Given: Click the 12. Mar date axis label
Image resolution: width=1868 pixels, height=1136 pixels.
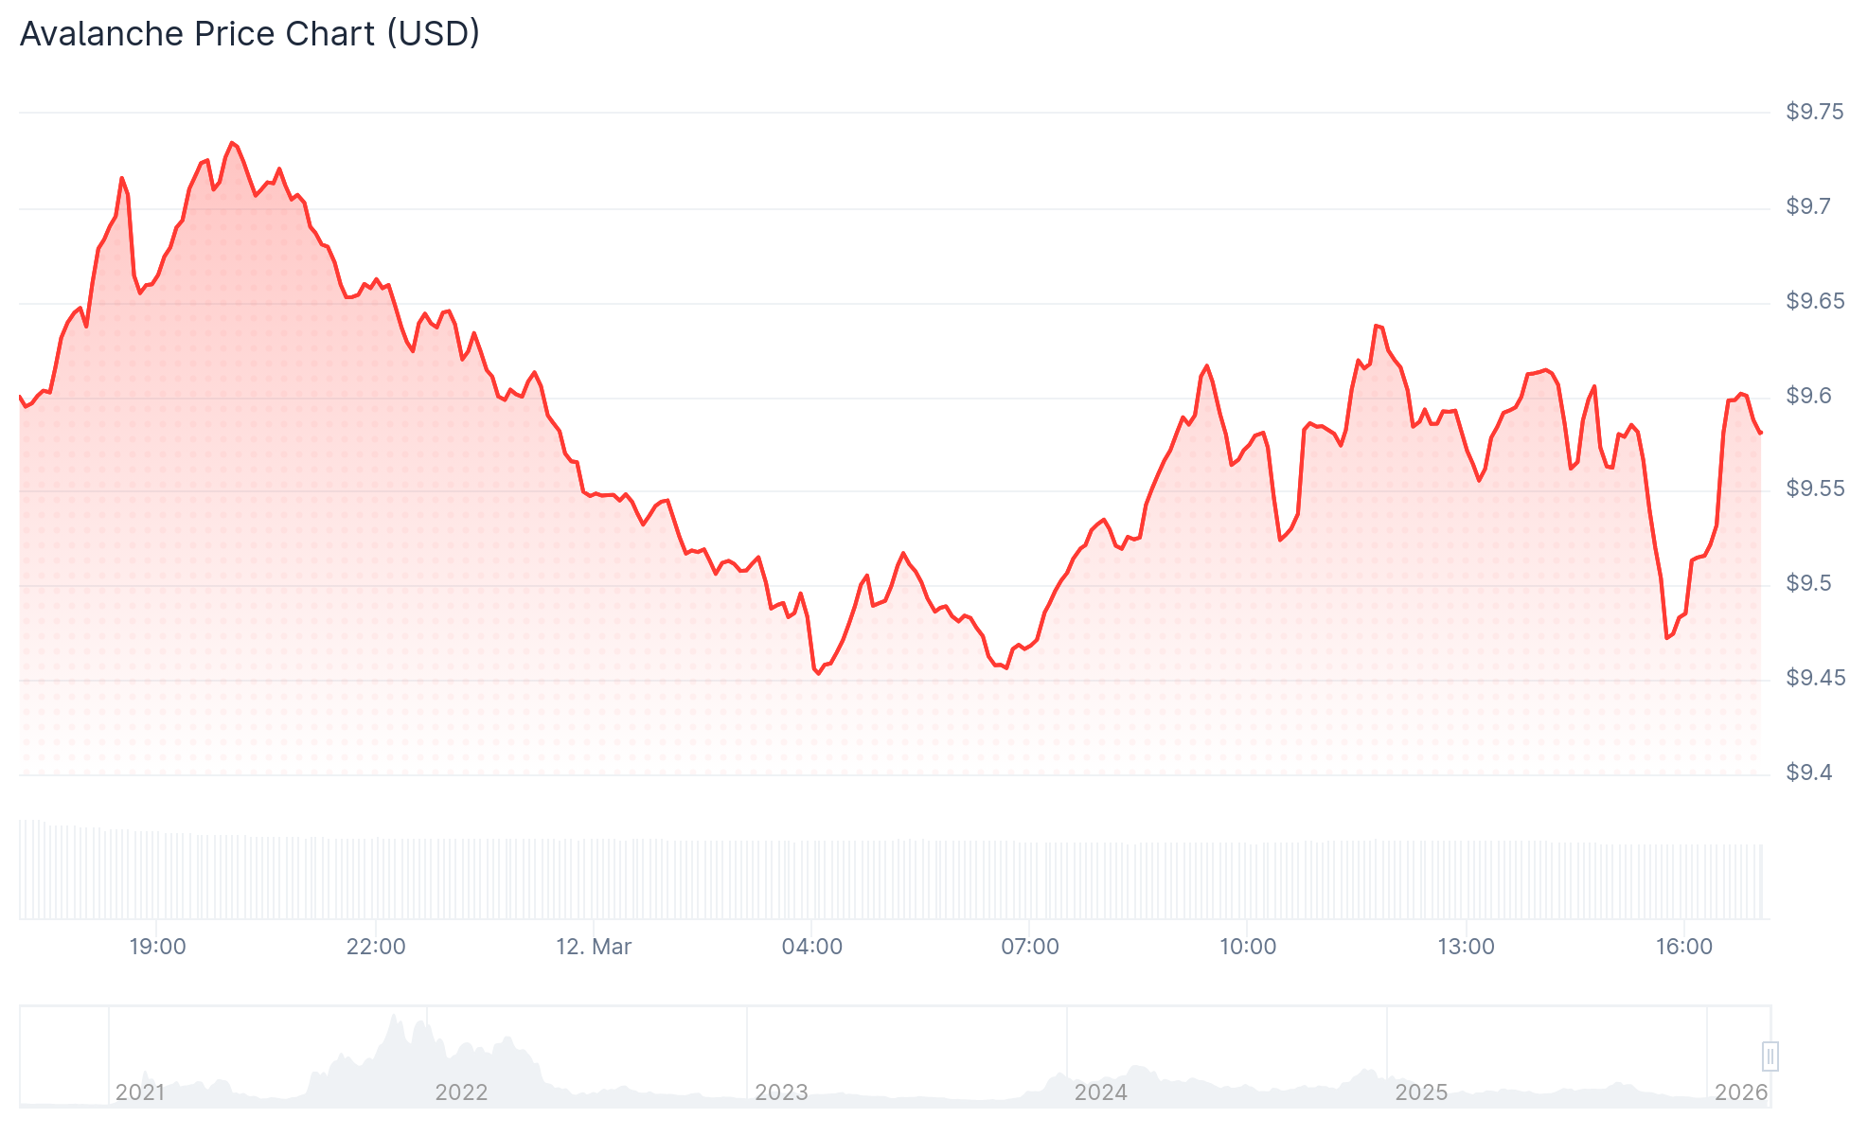Looking at the screenshot, I should coord(594,947).
